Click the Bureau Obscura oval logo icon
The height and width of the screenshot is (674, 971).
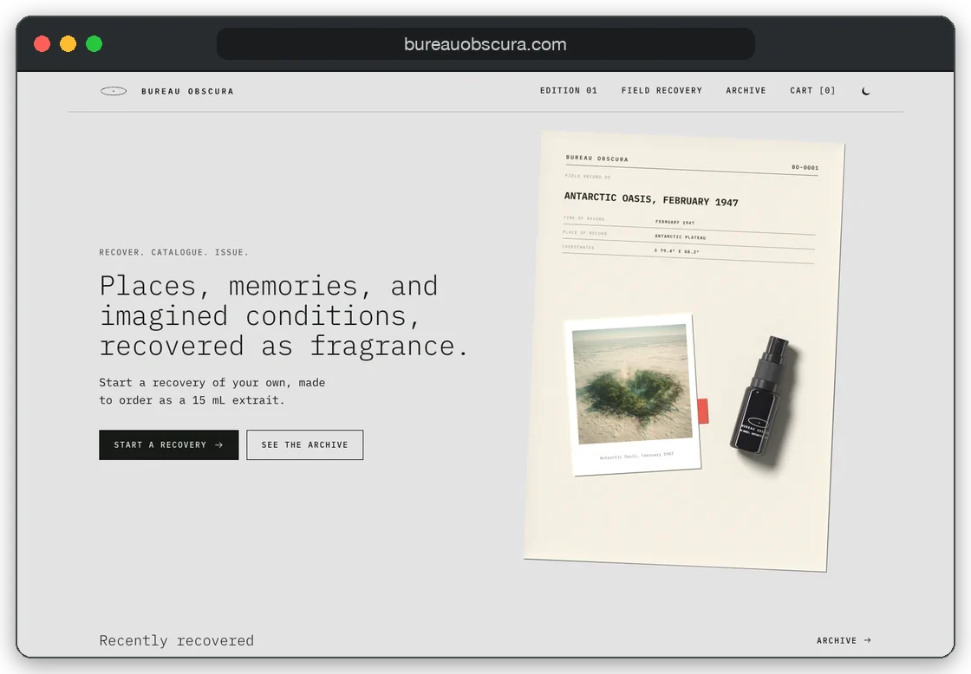114,91
